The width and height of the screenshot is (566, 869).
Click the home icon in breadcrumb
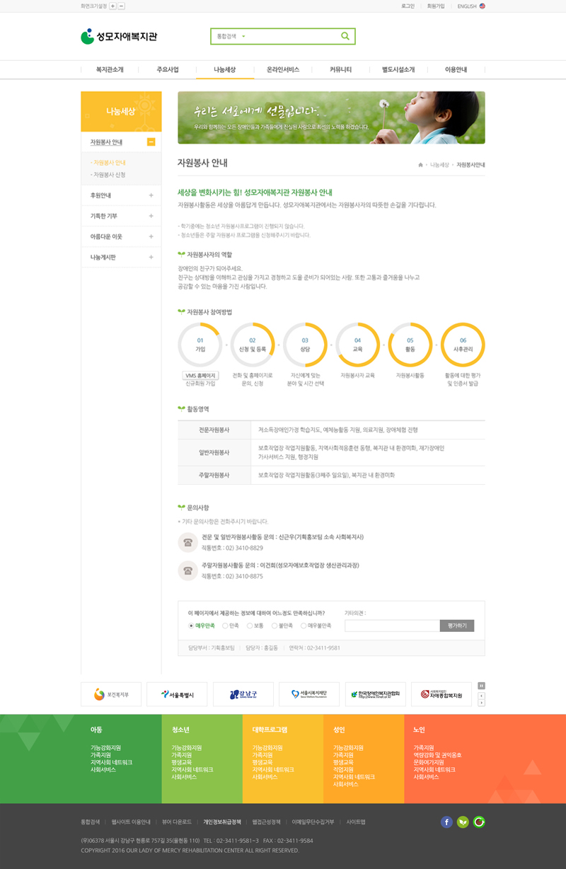pos(420,165)
